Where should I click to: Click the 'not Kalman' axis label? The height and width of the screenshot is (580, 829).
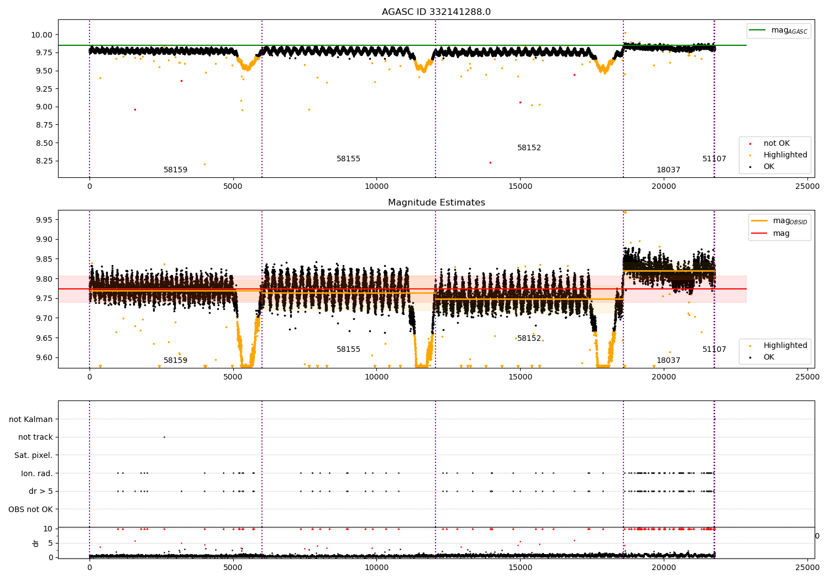(x=31, y=420)
